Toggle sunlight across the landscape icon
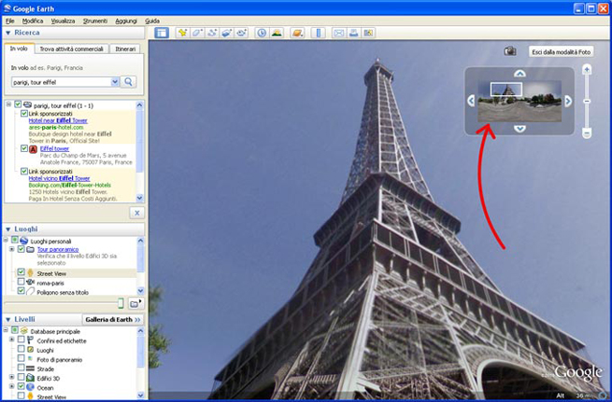This screenshot has height=402, width=612. coord(277,33)
